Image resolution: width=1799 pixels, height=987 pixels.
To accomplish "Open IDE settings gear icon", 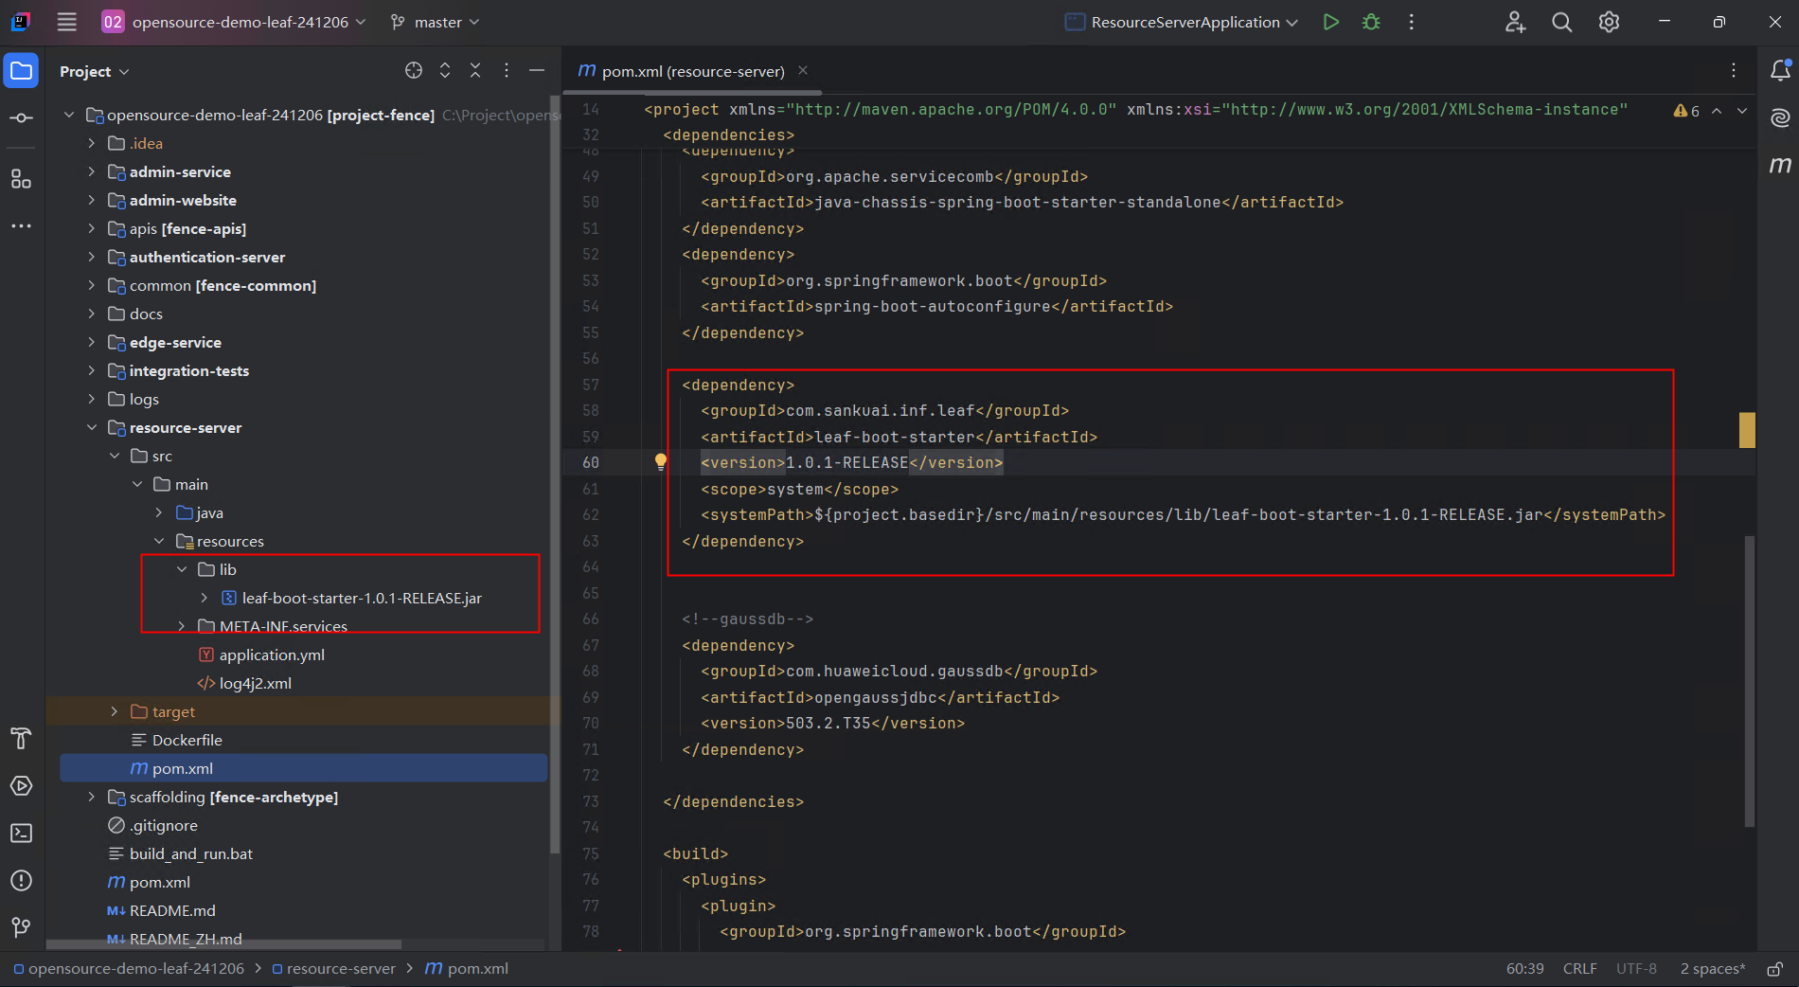I will click(x=1609, y=22).
